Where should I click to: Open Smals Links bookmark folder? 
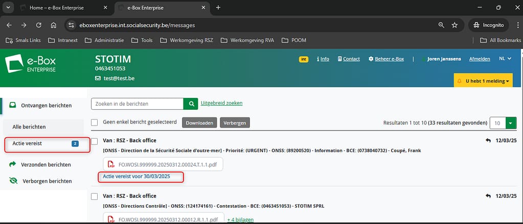(23, 40)
